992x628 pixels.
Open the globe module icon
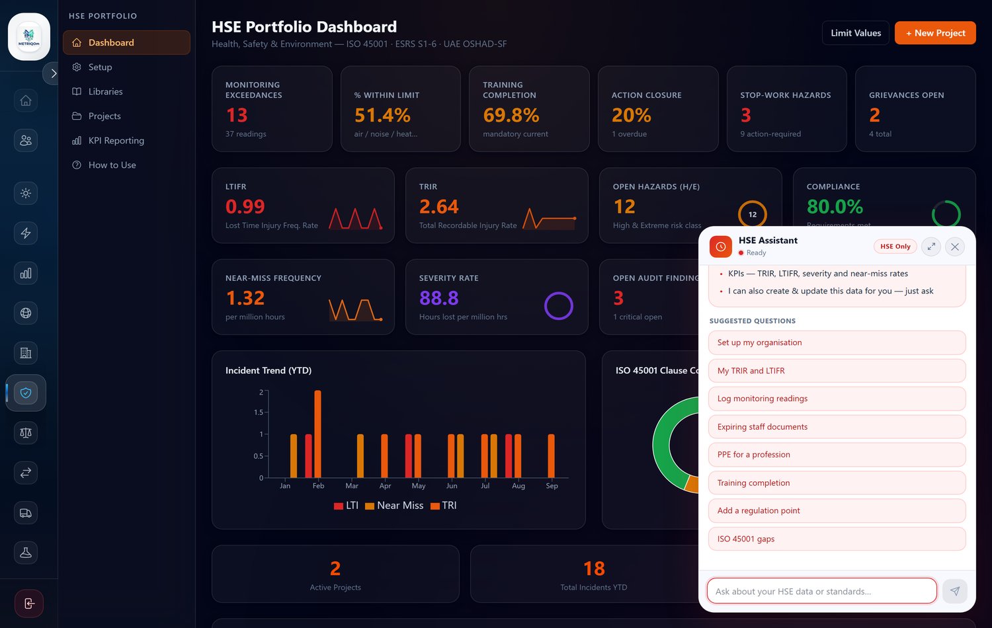pos(26,313)
